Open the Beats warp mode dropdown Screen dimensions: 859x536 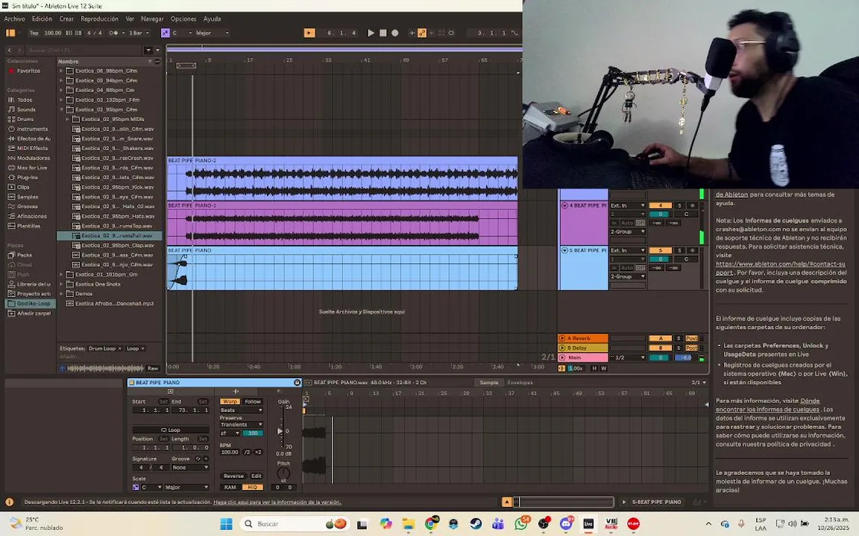[241, 409]
